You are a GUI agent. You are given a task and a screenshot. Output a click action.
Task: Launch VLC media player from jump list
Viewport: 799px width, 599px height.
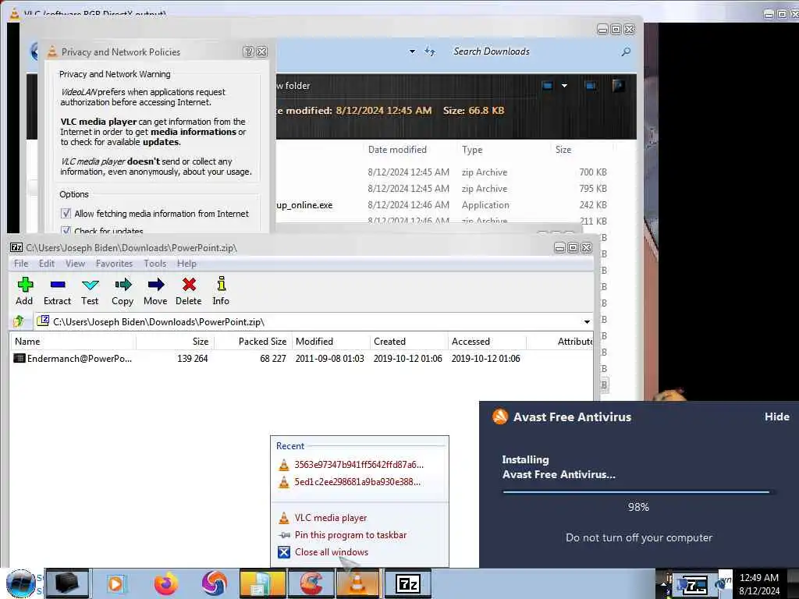[330, 518]
